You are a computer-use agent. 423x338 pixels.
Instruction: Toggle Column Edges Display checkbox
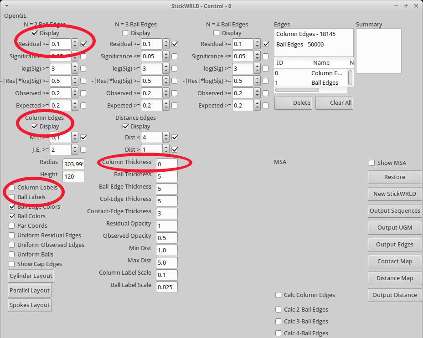point(34,127)
